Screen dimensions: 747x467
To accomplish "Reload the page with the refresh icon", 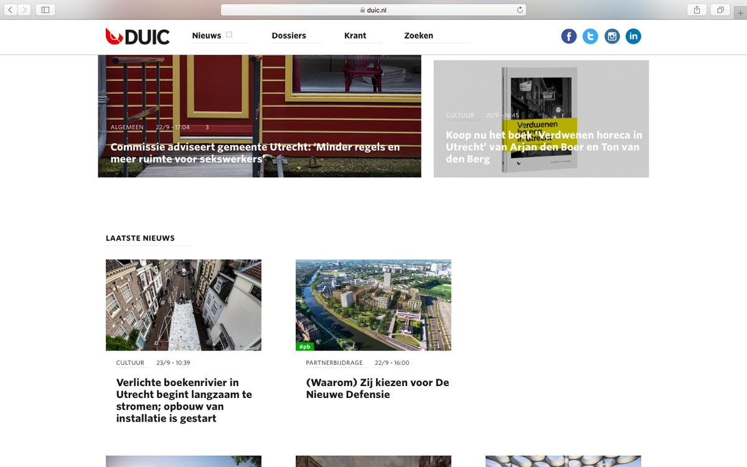I will click(520, 9).
